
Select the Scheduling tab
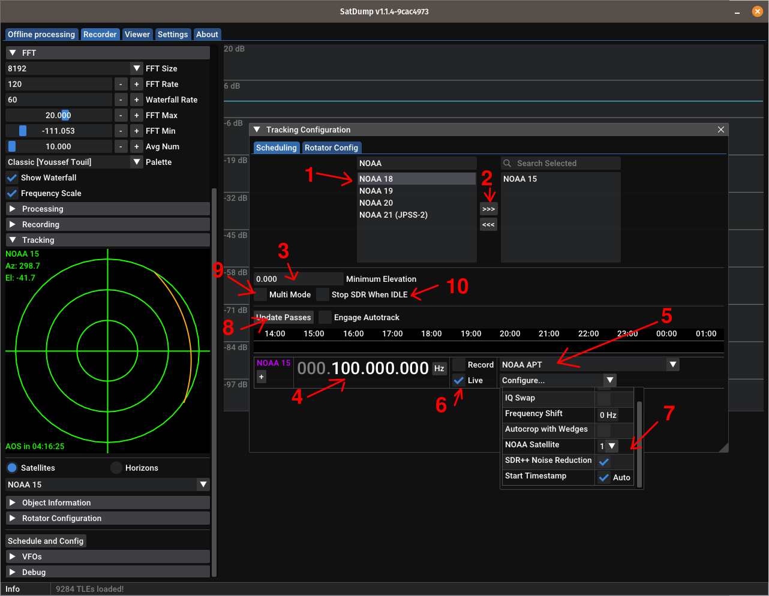277,148
